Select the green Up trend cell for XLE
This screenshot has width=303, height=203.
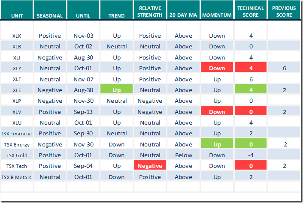click(x=116, y=90)
